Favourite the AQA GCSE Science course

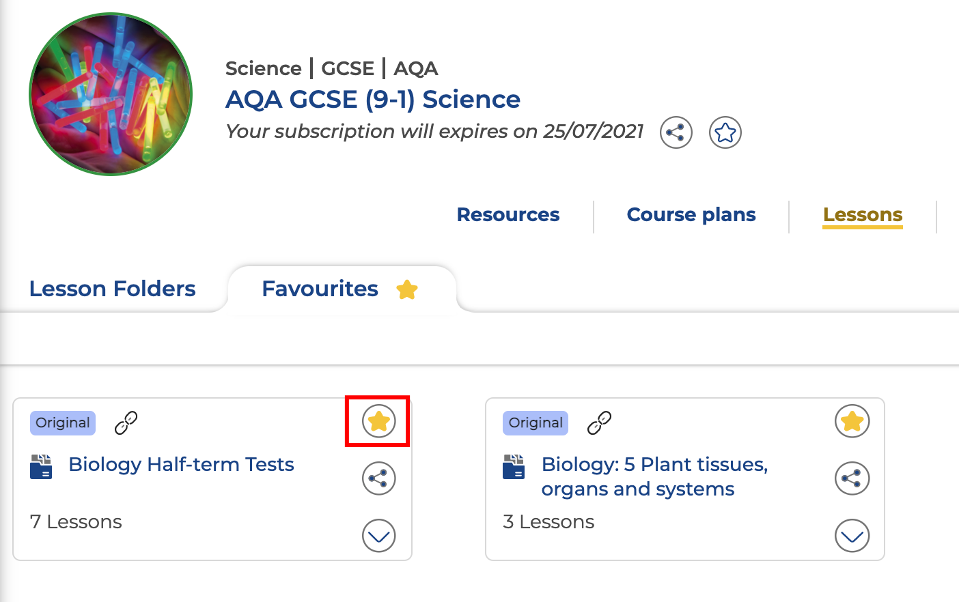click(x=725, y=132)
